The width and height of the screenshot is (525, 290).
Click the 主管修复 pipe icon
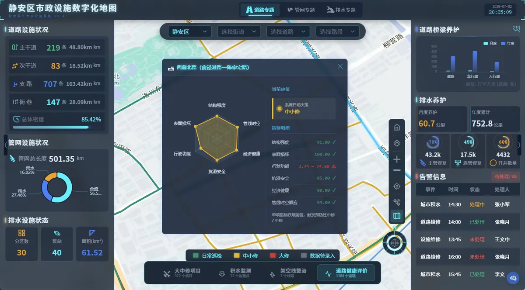coord(423,163)
